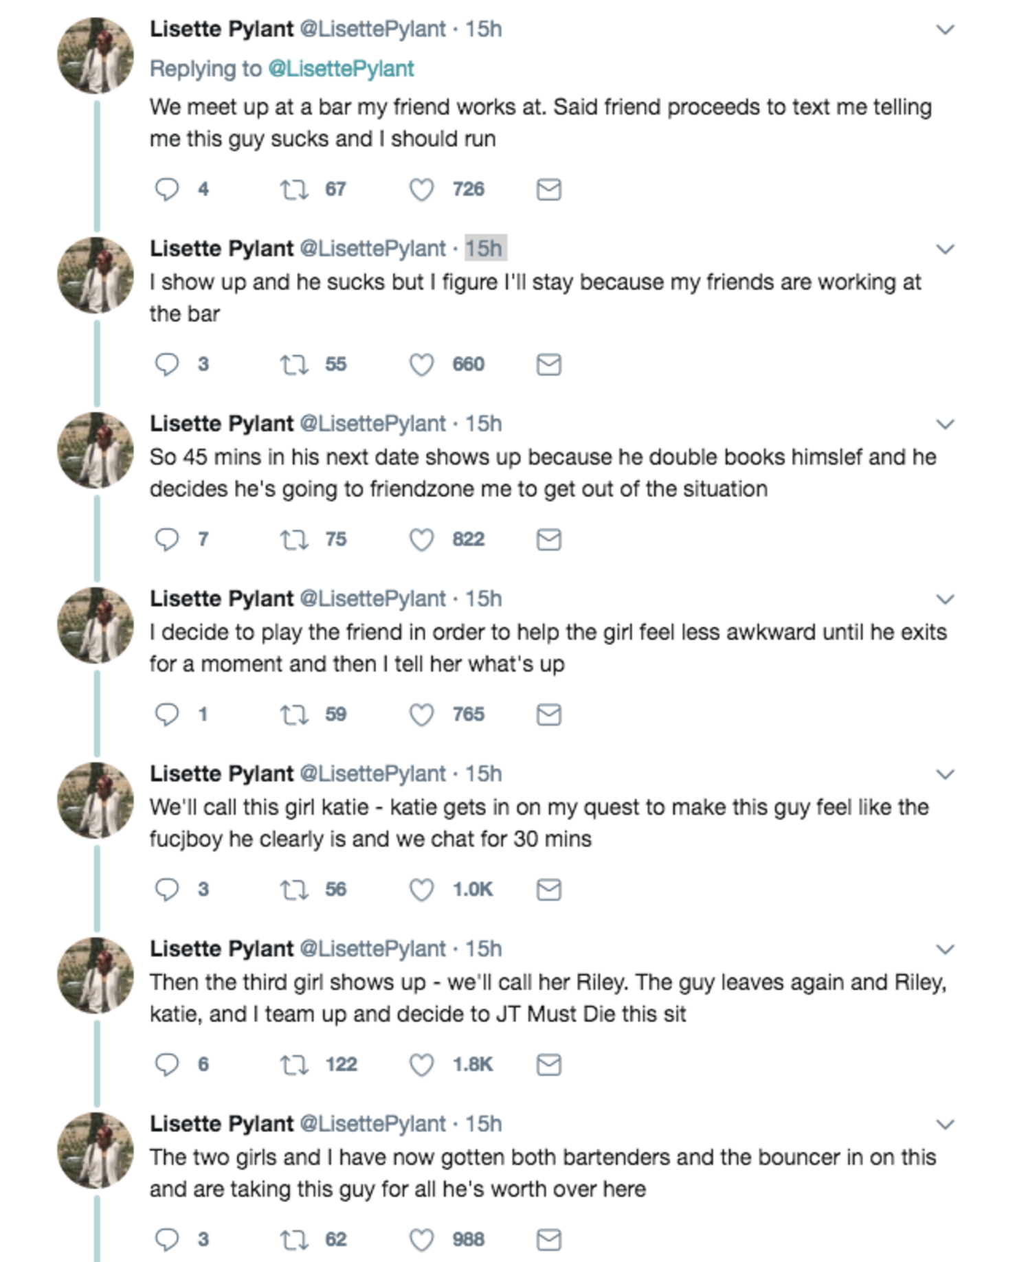Retweet the tweet with 122 retweets
This screenshot has height=1262, width=1017.
(x=294, y=1065)
